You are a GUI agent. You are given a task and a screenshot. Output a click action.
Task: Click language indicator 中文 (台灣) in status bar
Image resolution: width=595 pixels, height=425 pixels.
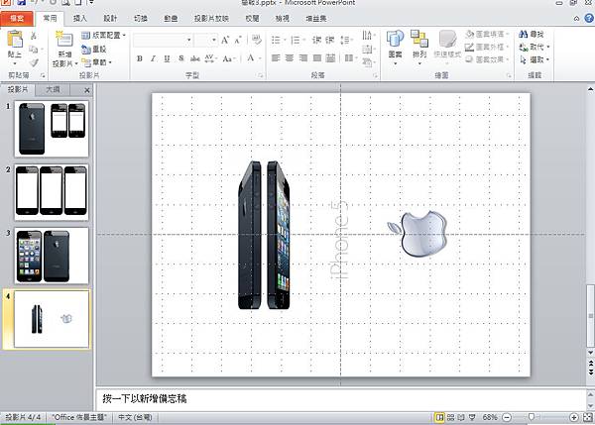(135, 417)
